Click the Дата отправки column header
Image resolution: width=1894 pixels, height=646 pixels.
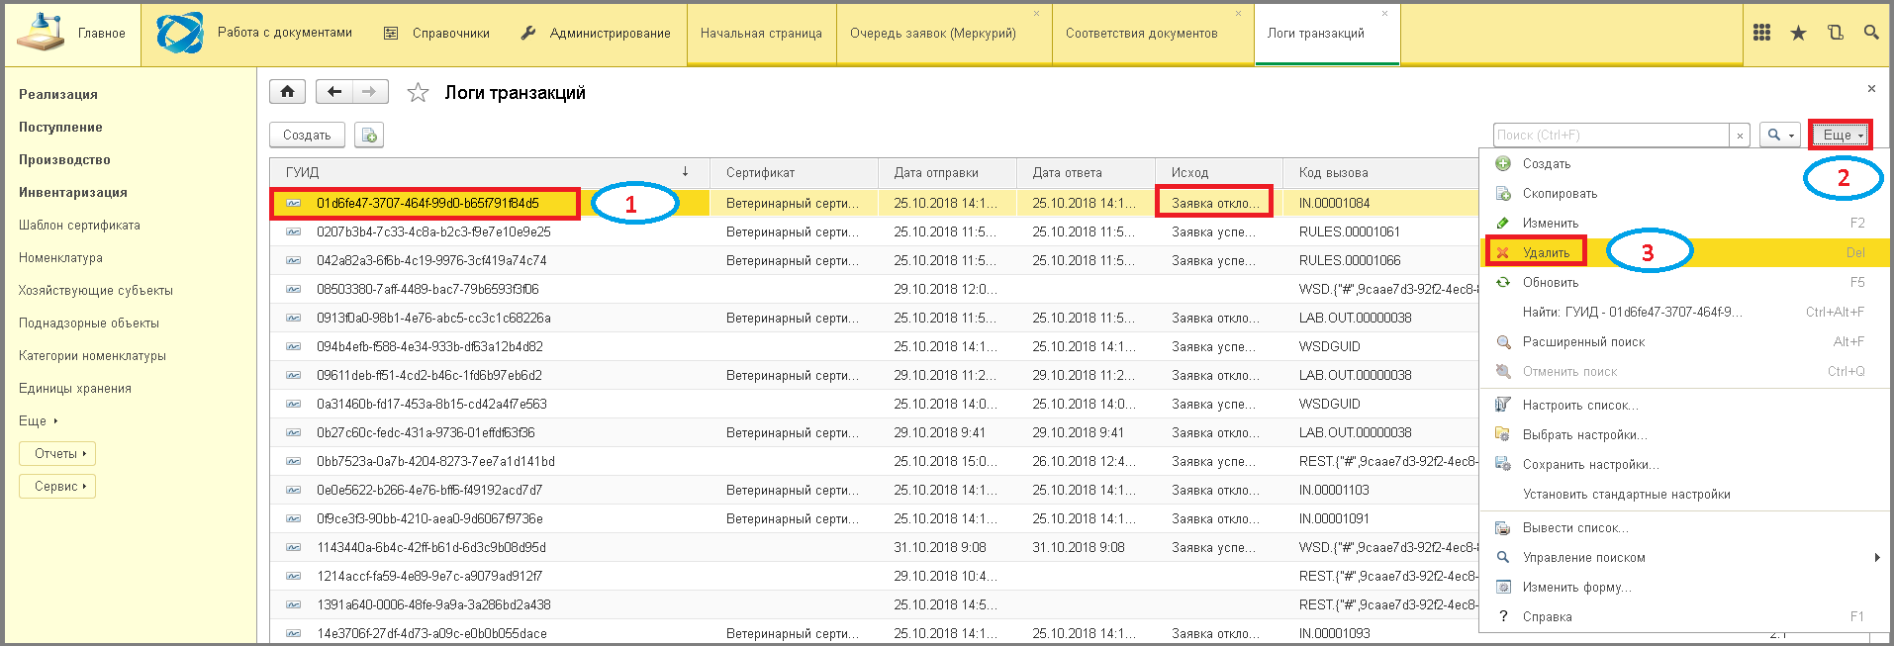click(x=947, y=172)
